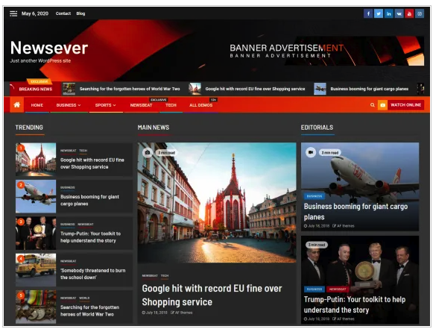
Task: Open the All Demos menu item
Action: coord(201,105)
